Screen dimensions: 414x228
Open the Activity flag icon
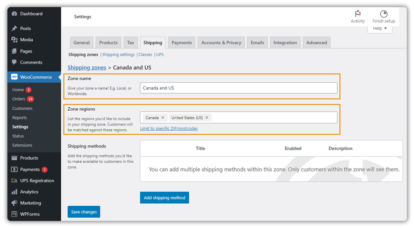click(x=358, y=14)
